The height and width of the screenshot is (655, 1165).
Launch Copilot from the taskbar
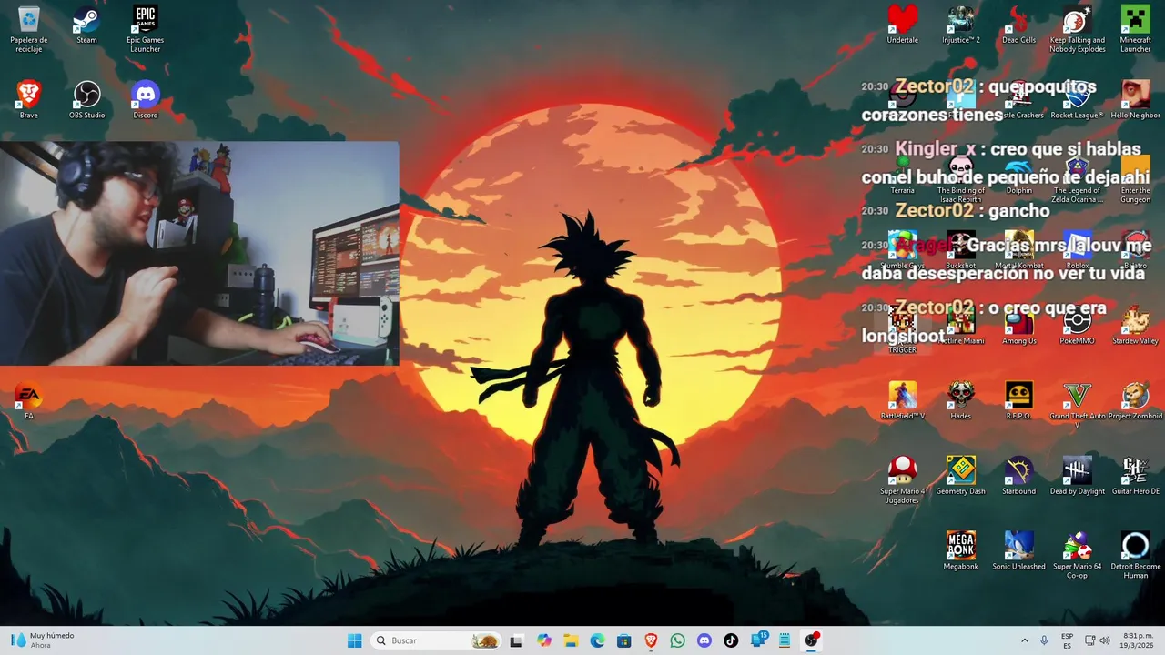coord(544,640)
